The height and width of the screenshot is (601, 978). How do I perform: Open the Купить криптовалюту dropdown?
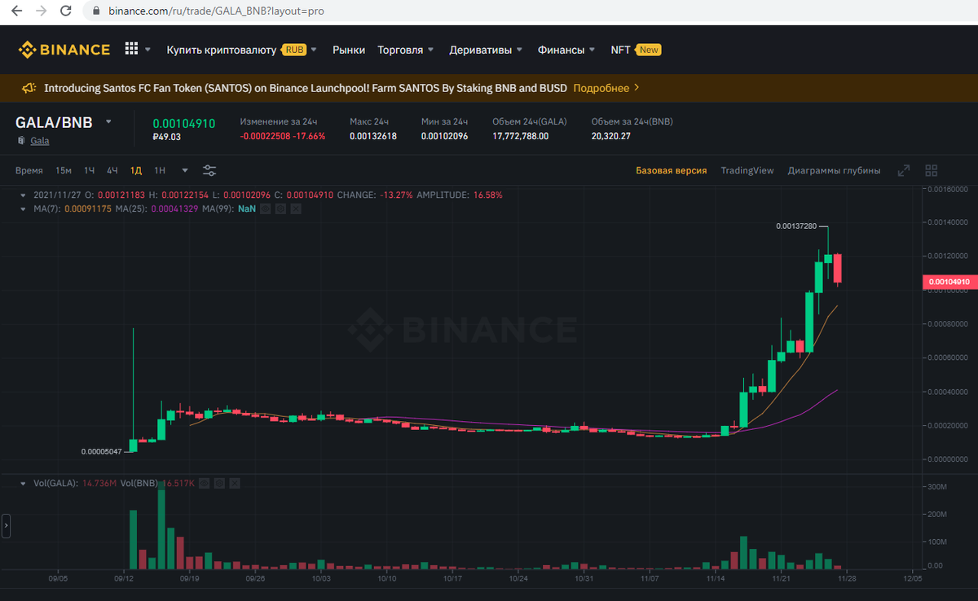(x=242, y=50)
